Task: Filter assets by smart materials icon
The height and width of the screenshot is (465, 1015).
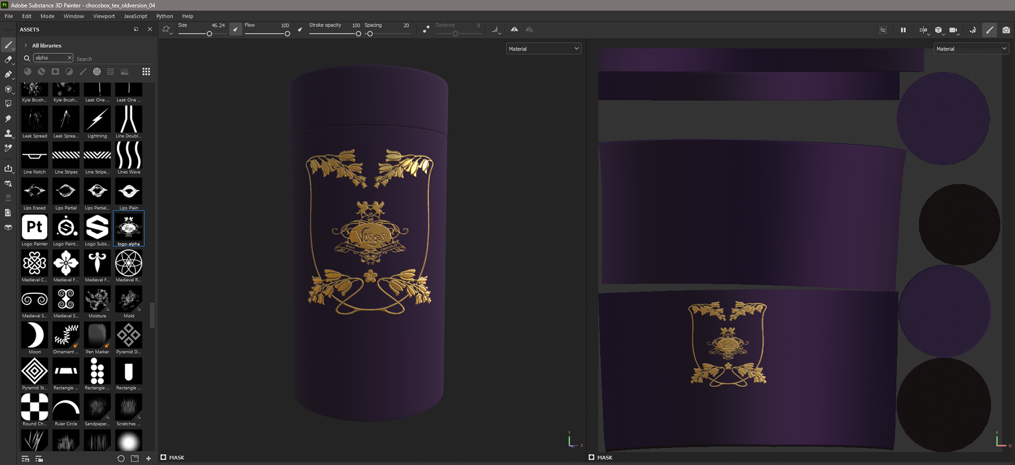Action: point(41,71)
